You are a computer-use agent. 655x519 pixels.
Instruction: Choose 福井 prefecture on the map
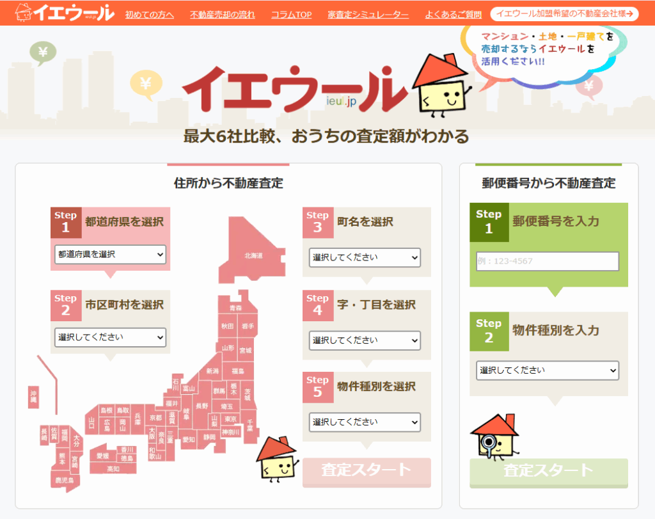(x=171, y=403)
